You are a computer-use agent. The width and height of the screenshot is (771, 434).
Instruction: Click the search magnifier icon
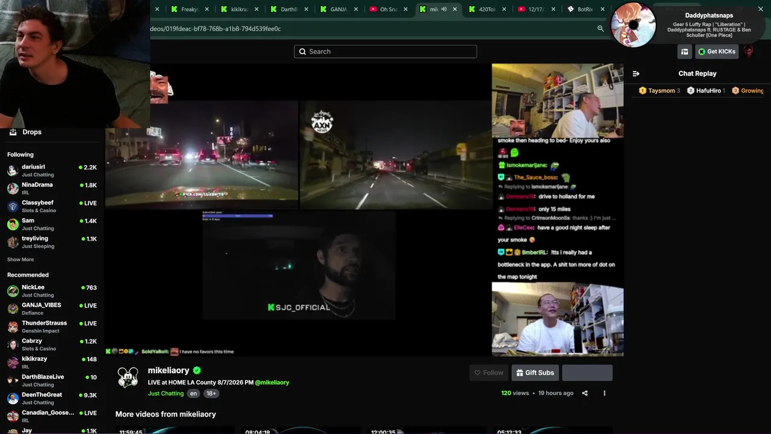click(x=303, y=52)
